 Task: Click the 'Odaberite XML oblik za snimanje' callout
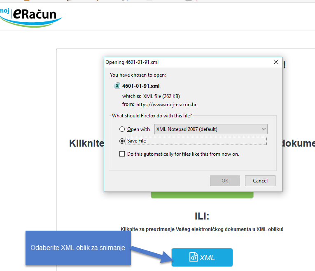78,248
